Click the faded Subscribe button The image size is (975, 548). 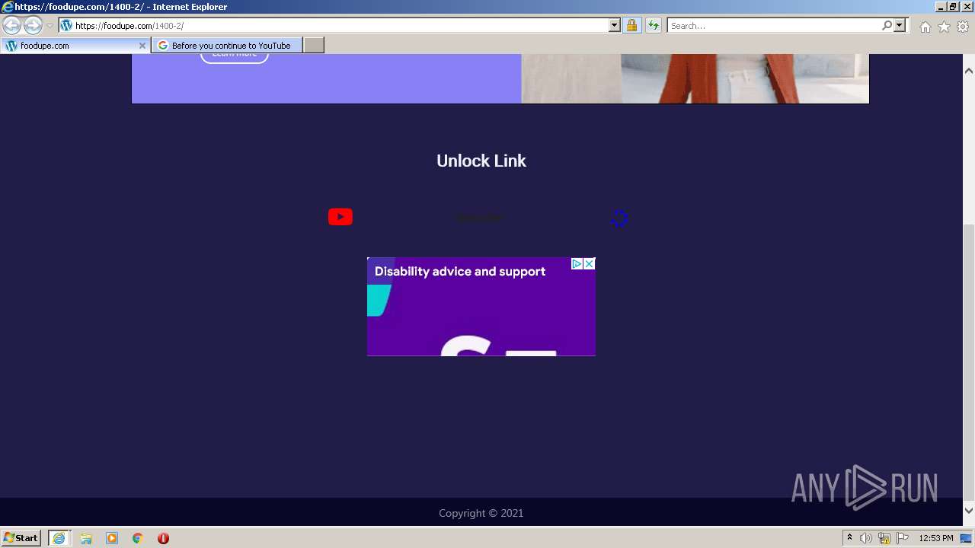(x=479, y=218)
